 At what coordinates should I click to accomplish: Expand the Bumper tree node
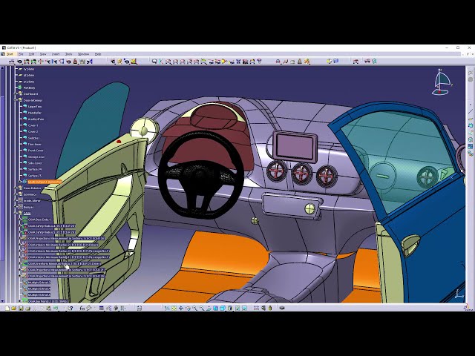pos(16,207)
